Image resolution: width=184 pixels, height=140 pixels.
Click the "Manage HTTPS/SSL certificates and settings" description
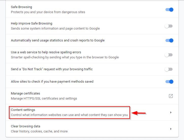pyautogui.click(x=44, y=98)
